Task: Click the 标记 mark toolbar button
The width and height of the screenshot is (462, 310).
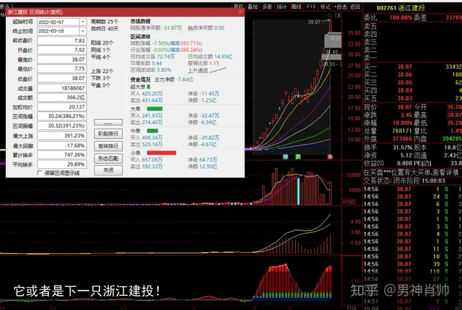Action: coord(325,6)
